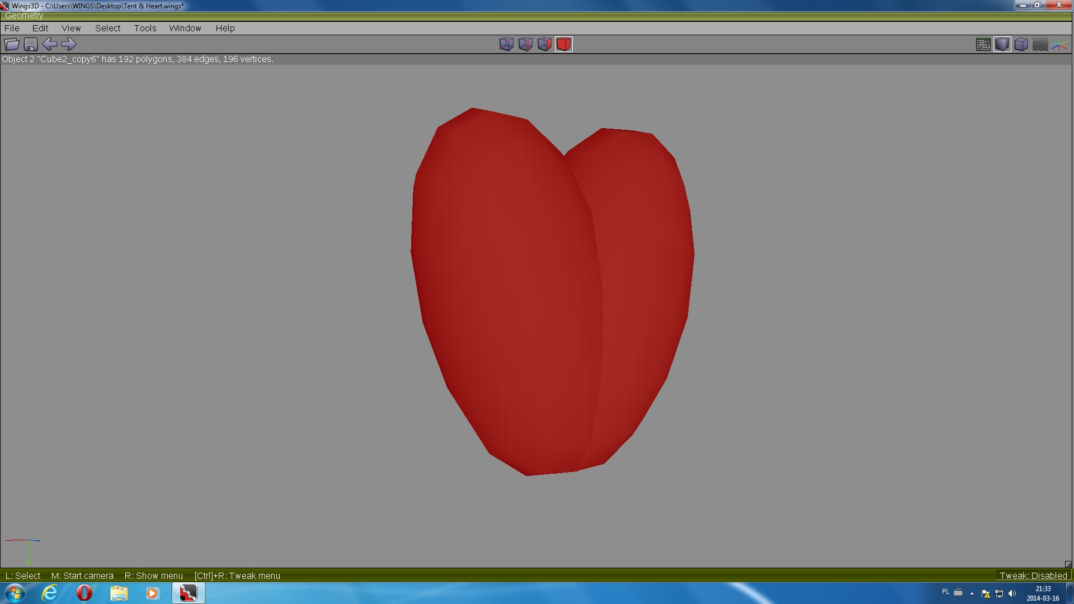Viewport: 1074px width, 604px height.
Task: Switch to edge selection mode
Action: click(525, 44)
